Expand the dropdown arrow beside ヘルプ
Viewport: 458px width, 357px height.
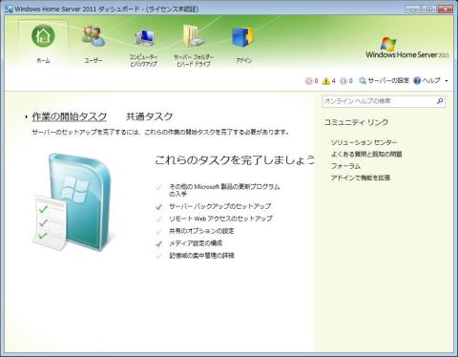click(447, 81)
